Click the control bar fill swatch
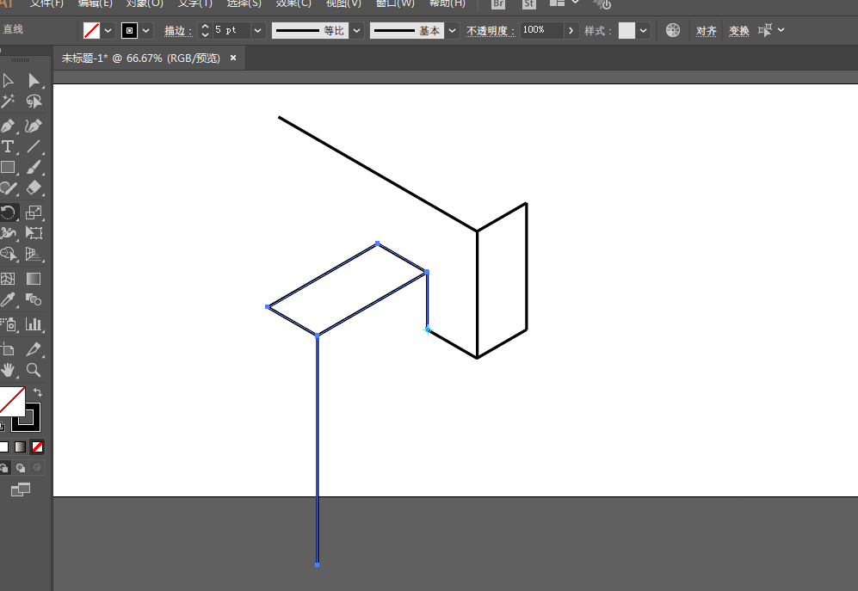This screenshot has width=858, height=591. [x=91, y=31]
